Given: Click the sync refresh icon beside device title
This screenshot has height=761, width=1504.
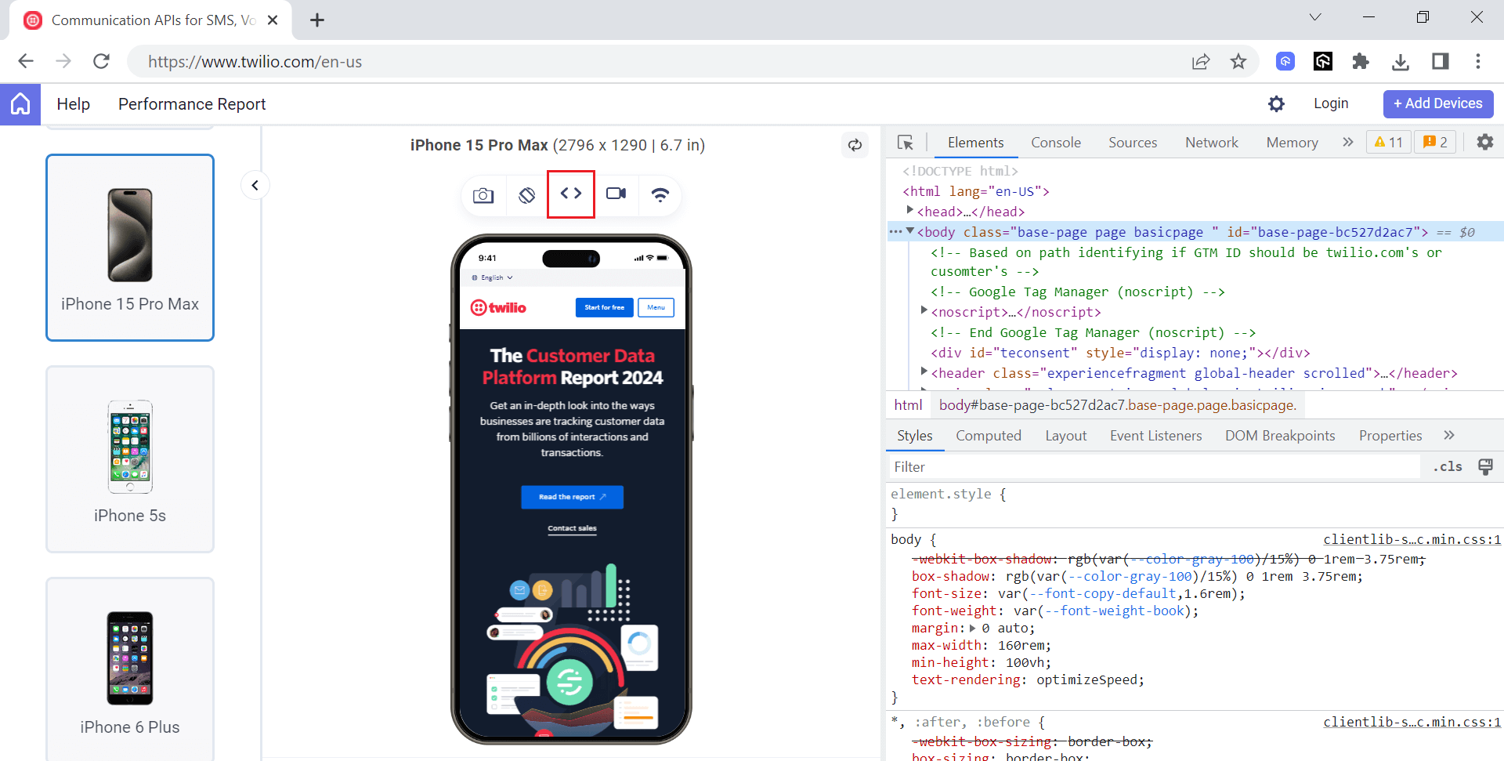Looking at the screenshot, I should tap(855, 145).
